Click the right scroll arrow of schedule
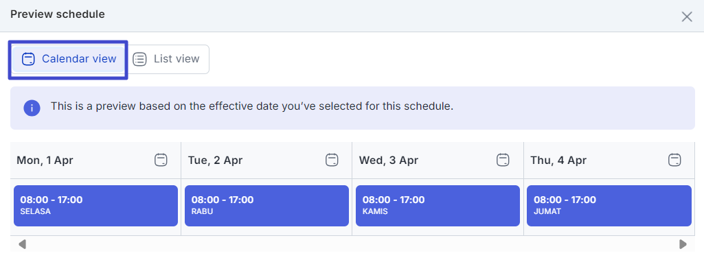The height and width of the screenshot is (260, 704). point(683,244)
